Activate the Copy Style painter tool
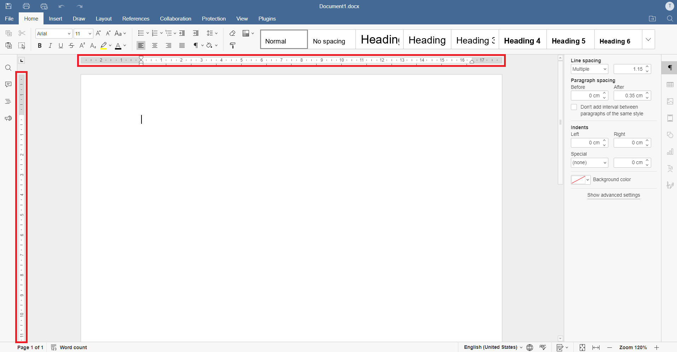Viewport: 677px width, 352px height. [x=233, y=45]
